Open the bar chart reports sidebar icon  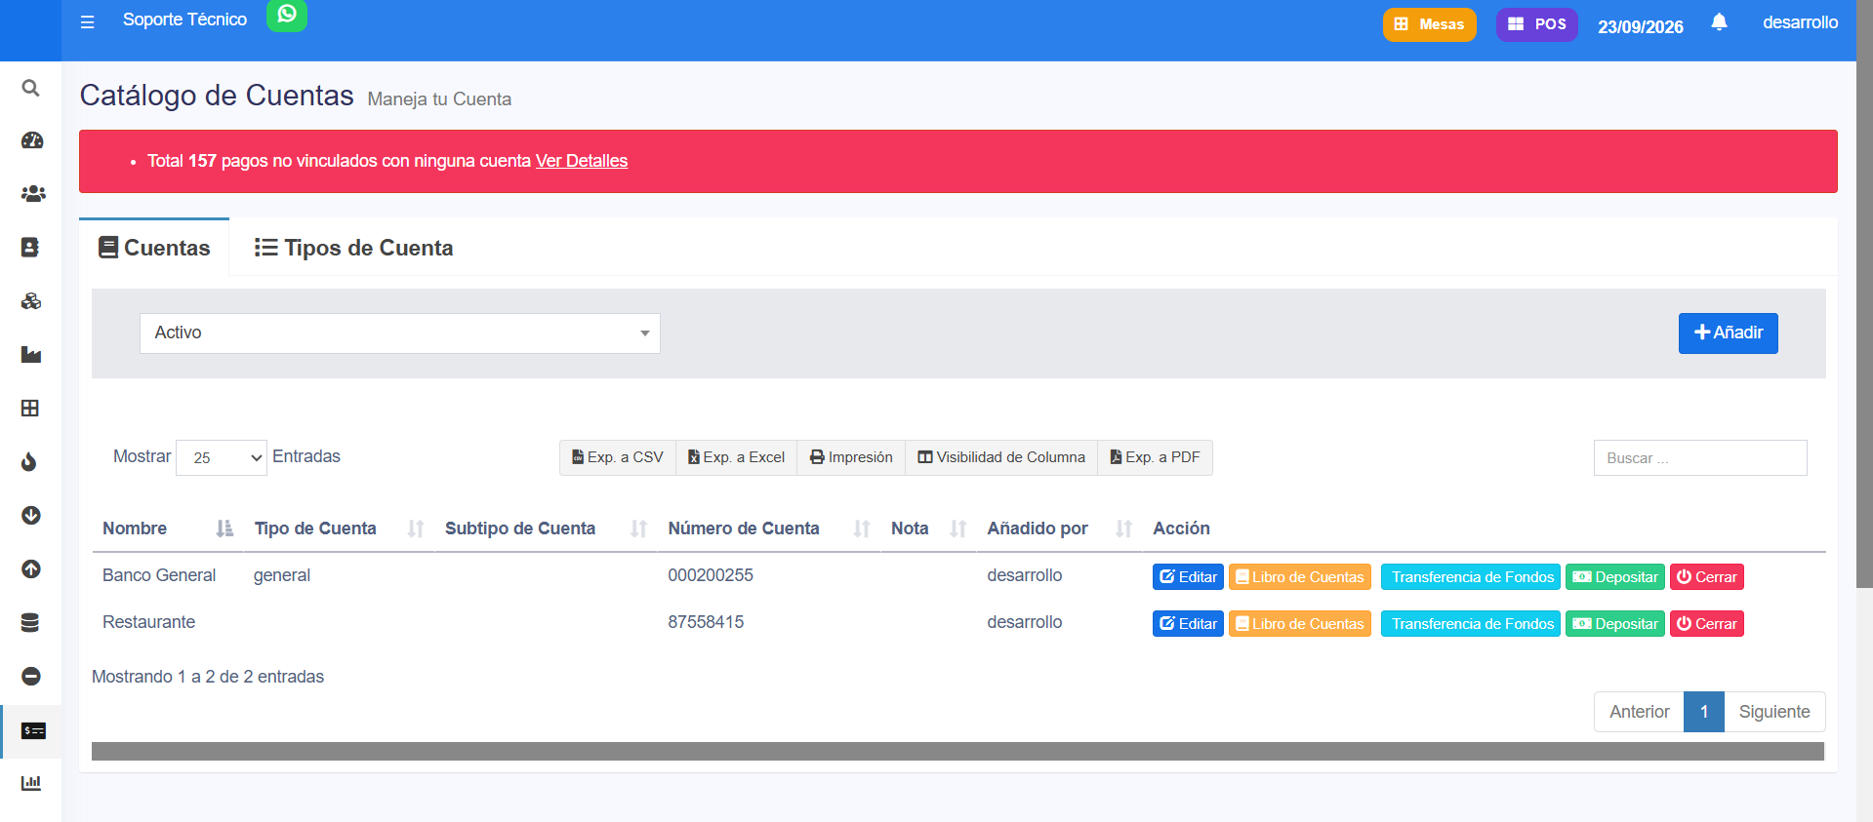31,783
